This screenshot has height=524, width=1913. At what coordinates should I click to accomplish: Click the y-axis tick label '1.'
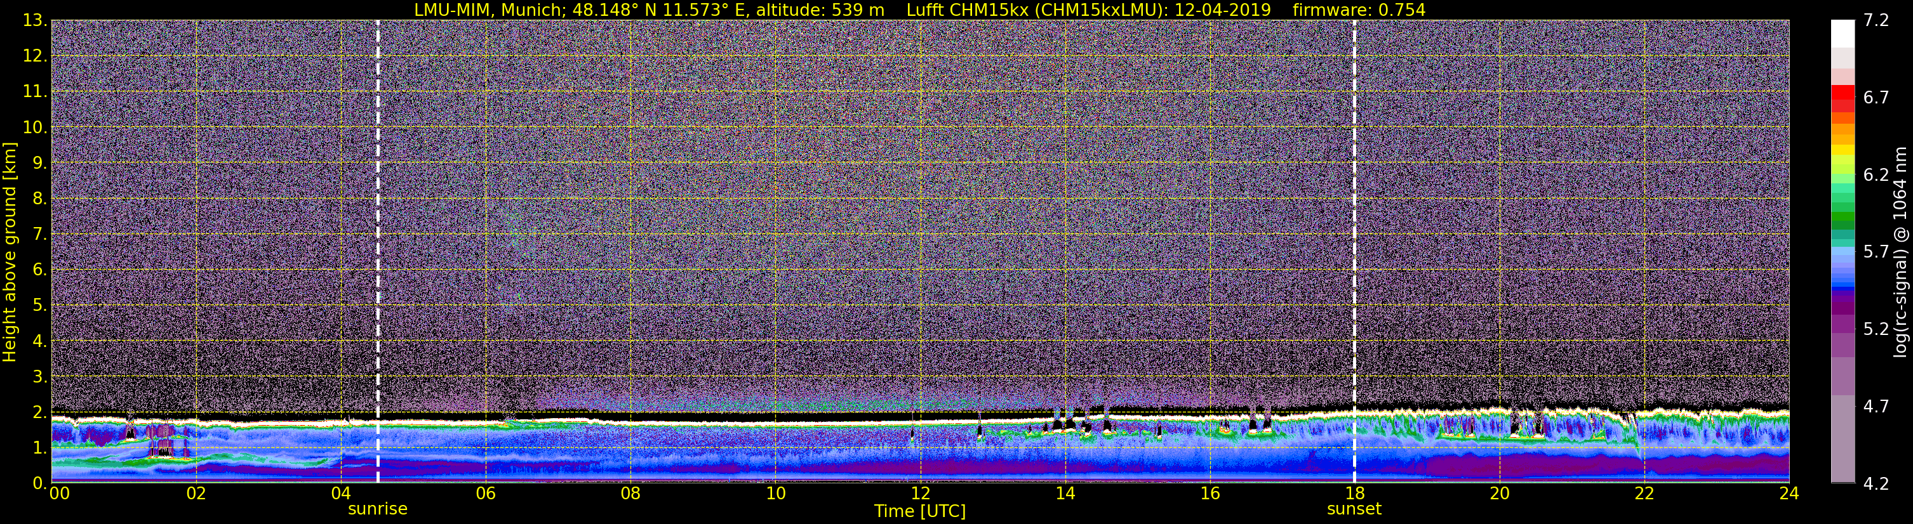tap(39, 447)
